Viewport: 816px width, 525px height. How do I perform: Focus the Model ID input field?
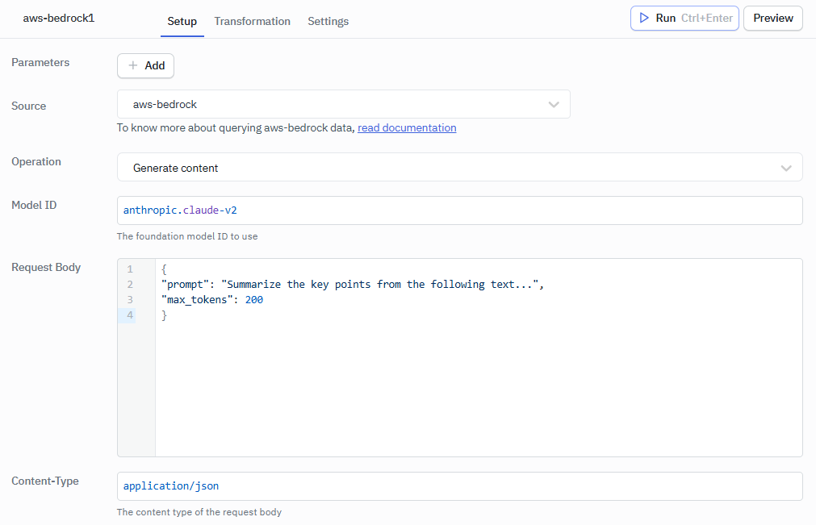point(459,210)
